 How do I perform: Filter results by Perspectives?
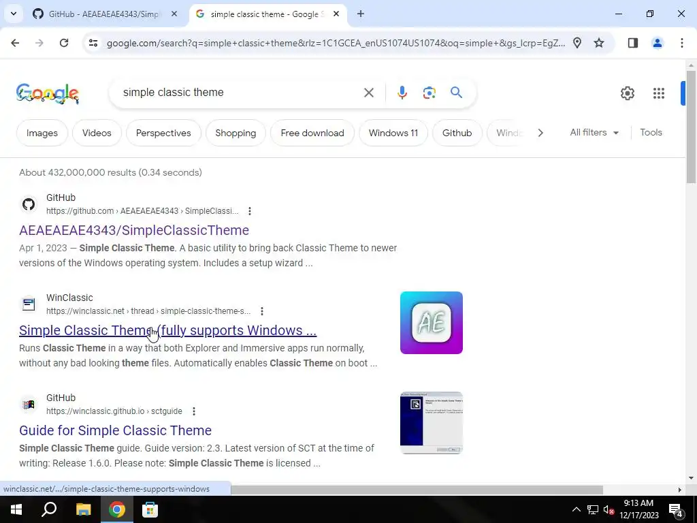(x=163, y=133)
